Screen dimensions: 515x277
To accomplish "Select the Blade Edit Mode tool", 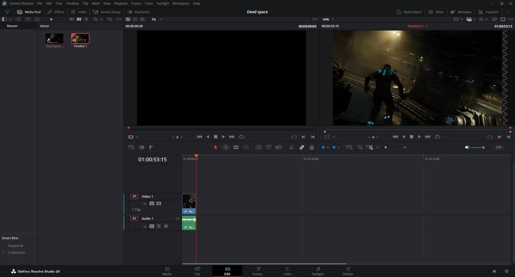I will point(236,147).
